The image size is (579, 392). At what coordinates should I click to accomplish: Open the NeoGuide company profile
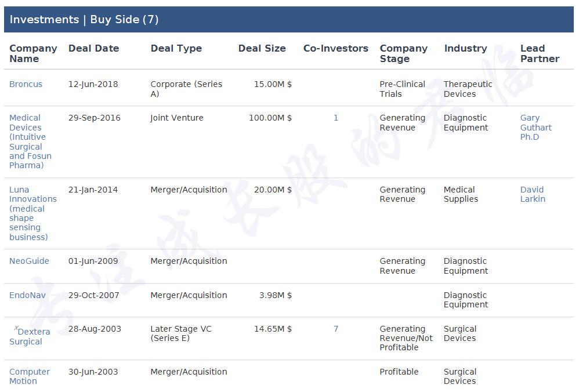point(29,261)
